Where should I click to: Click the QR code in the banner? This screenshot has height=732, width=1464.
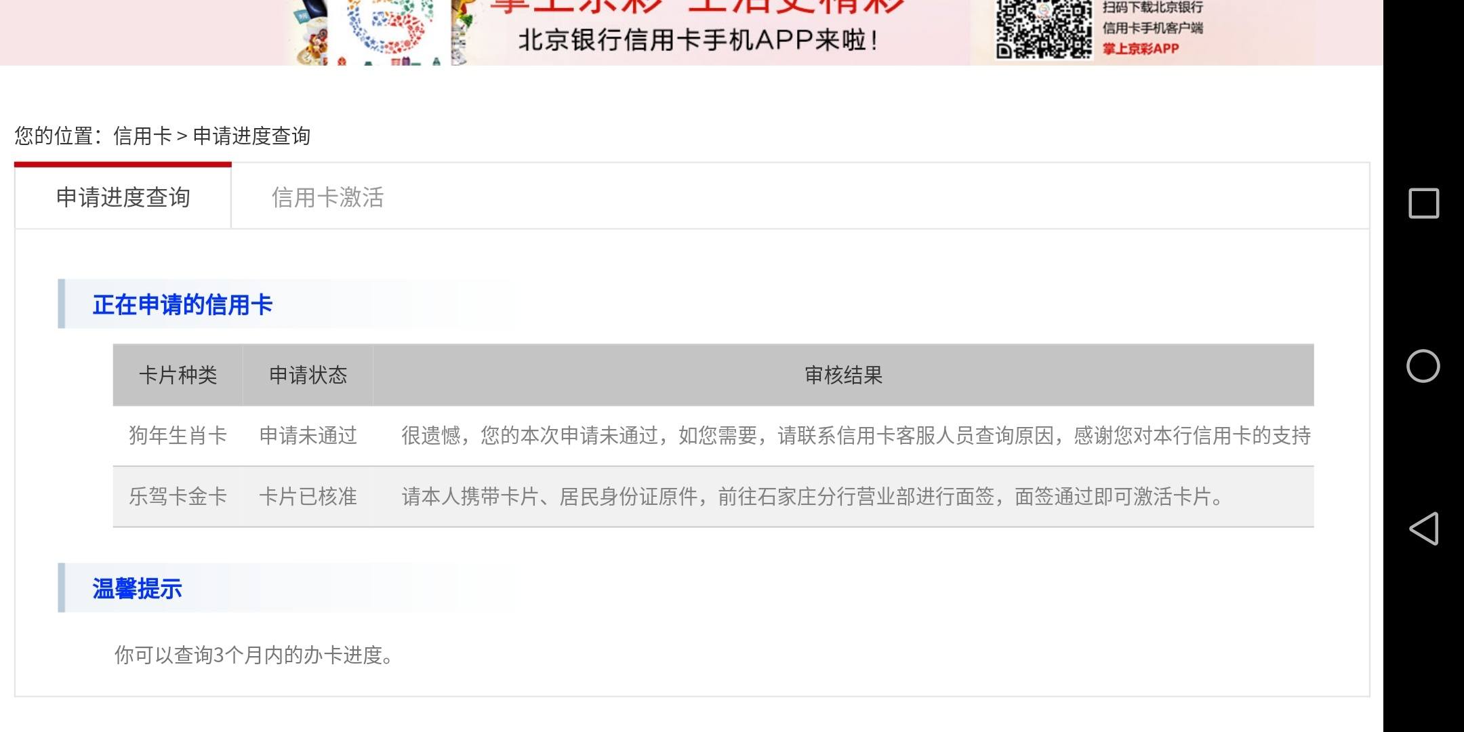tap(1044, 29)
